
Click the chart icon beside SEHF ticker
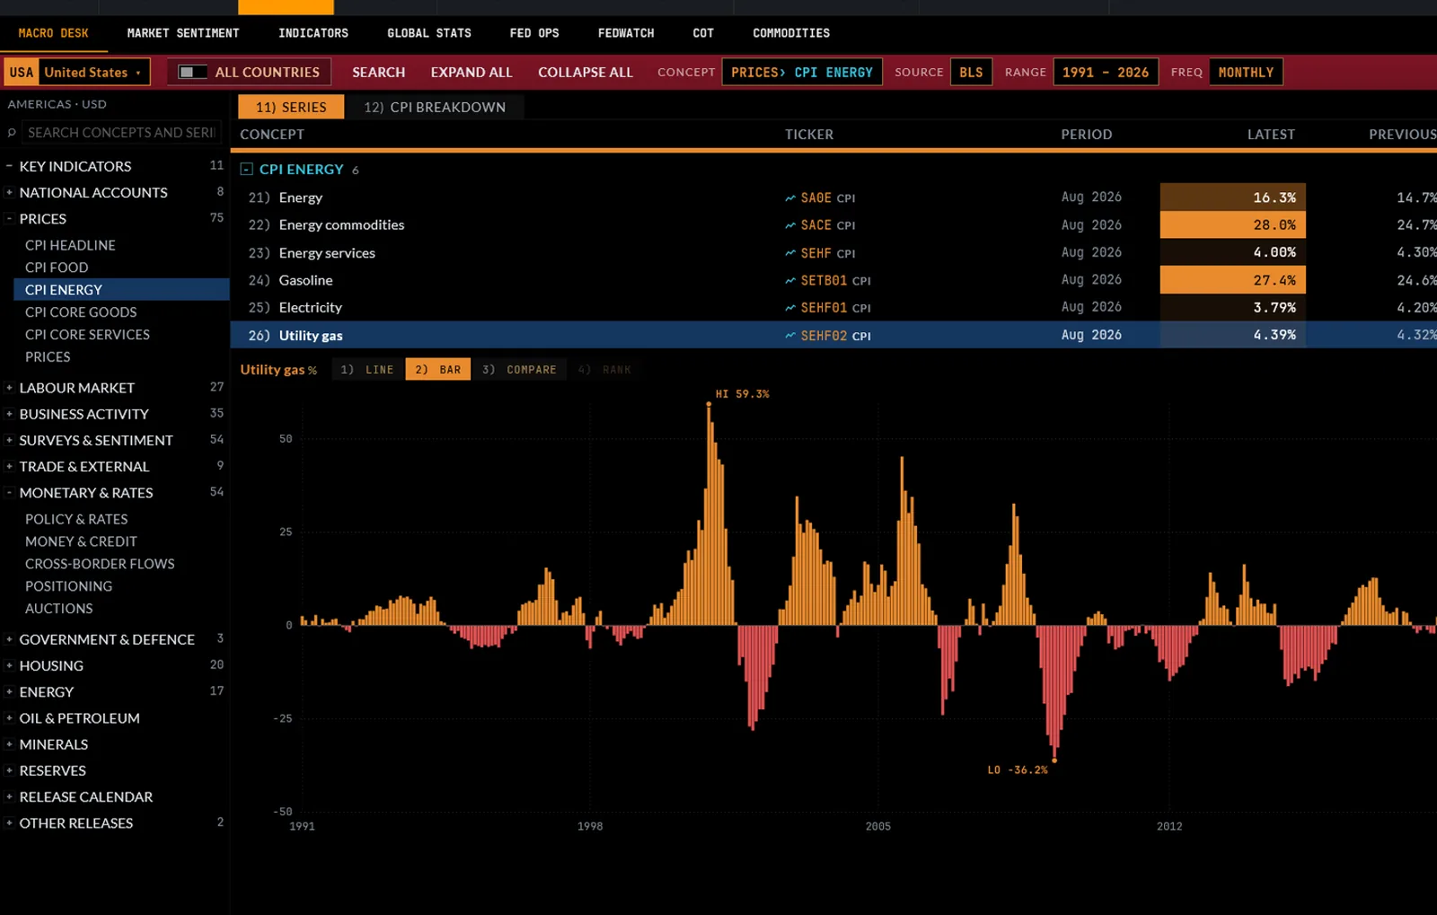tap(790, 253)
